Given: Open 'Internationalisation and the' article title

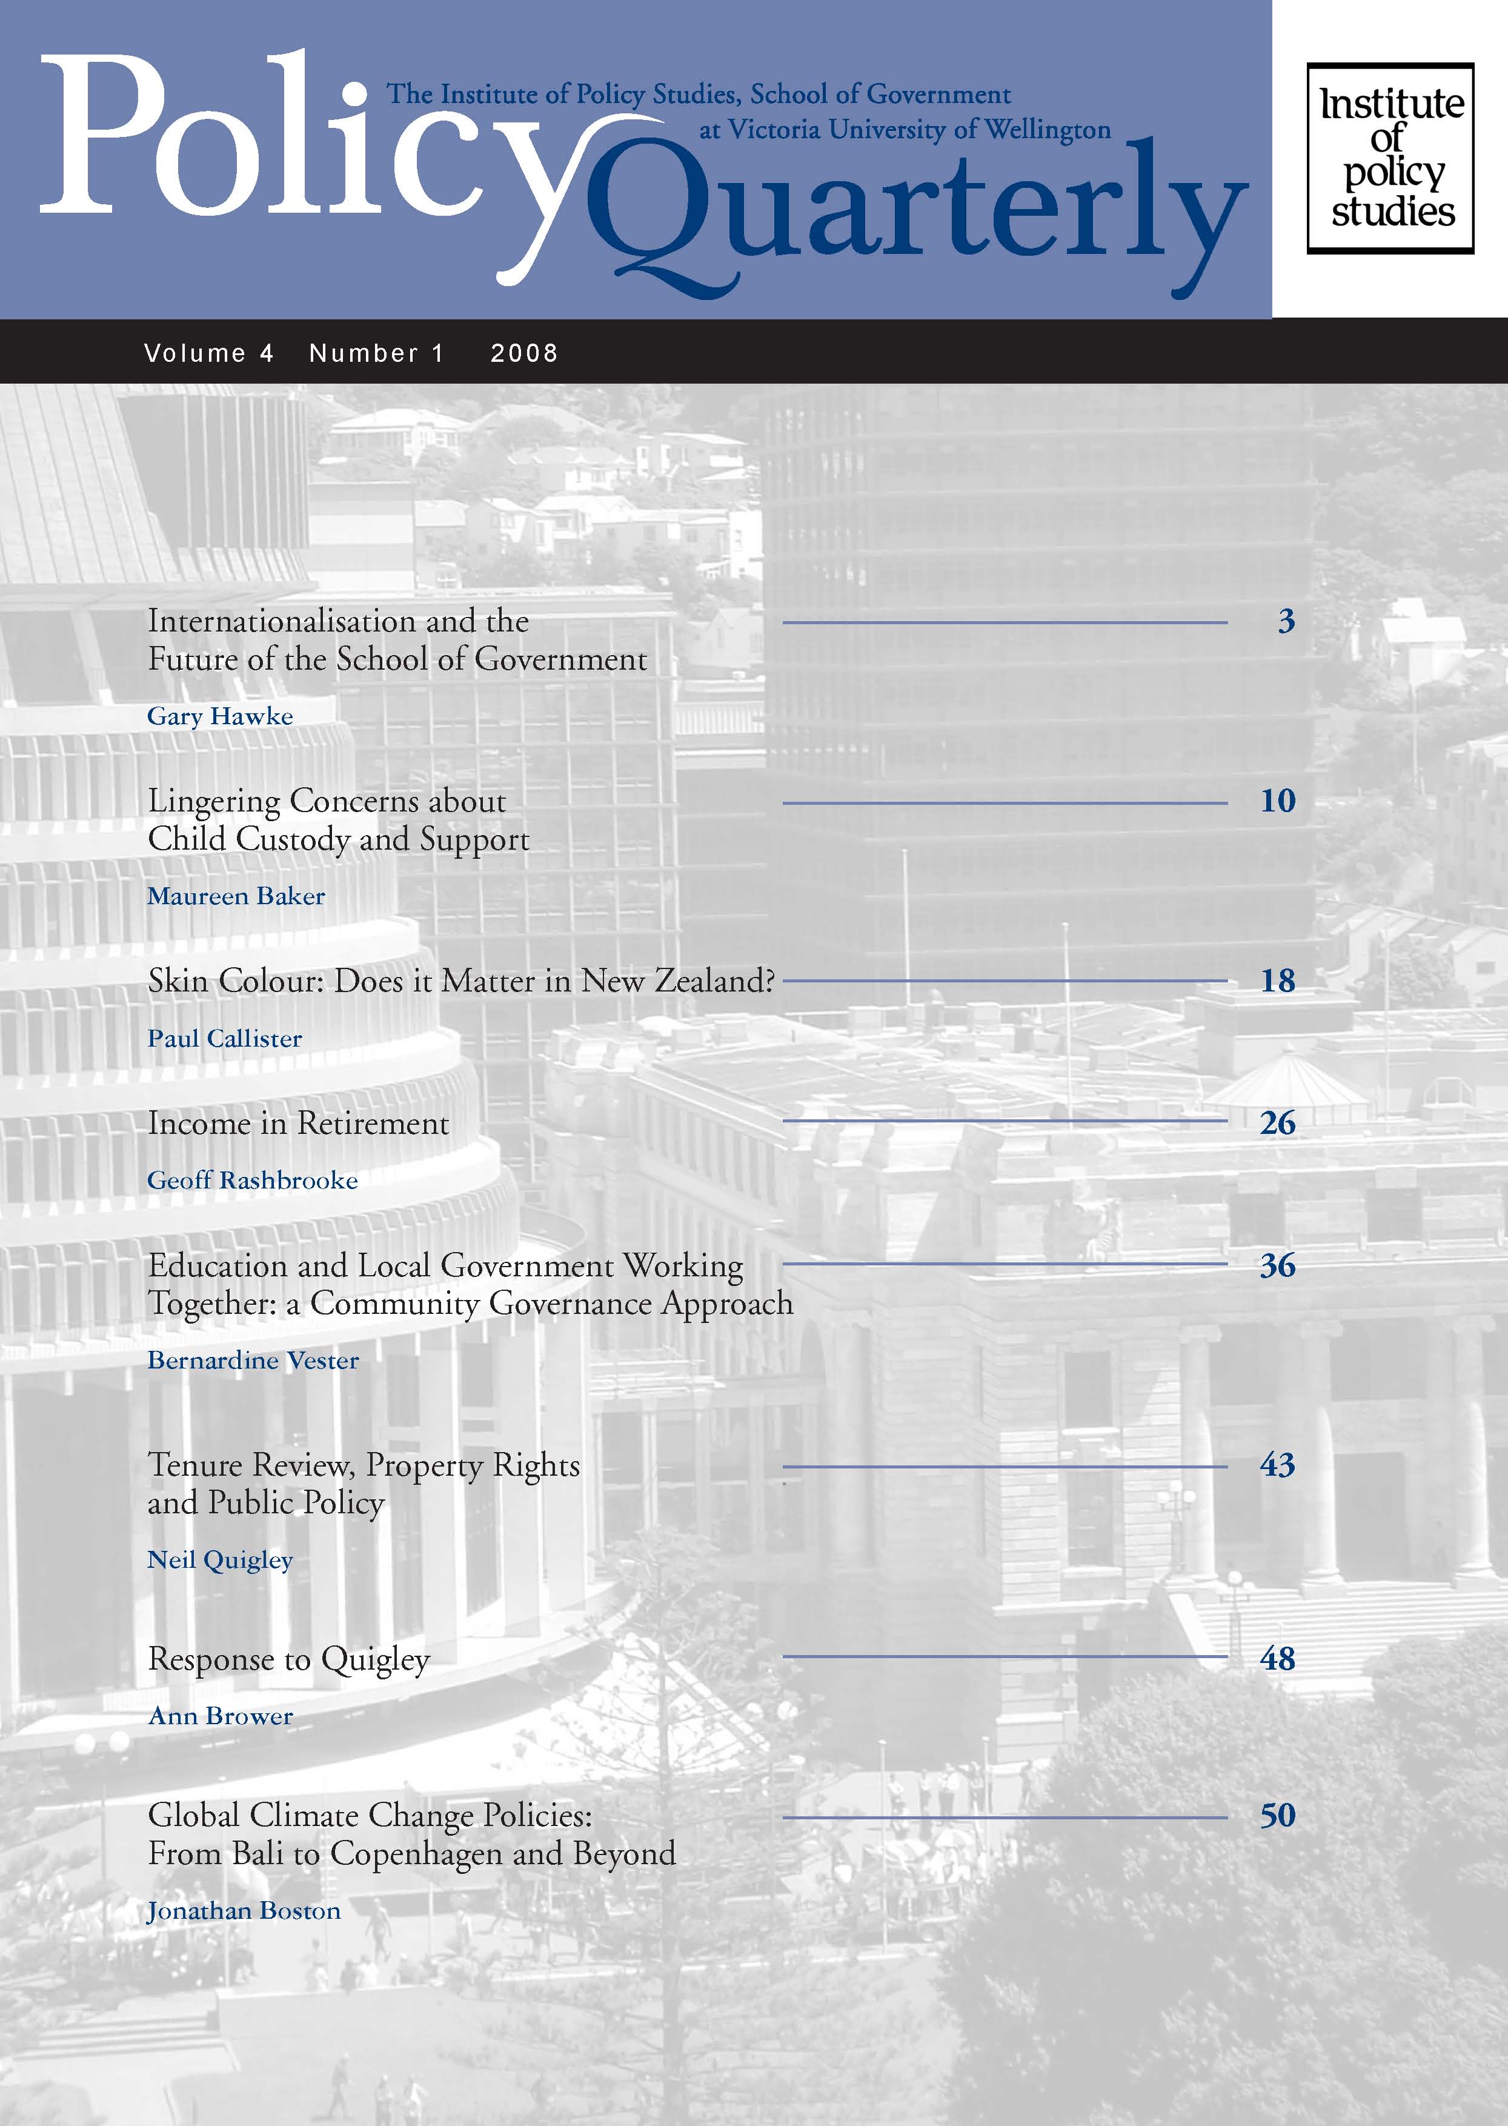Looking at the screenshot, I should [x=338, y=621].
